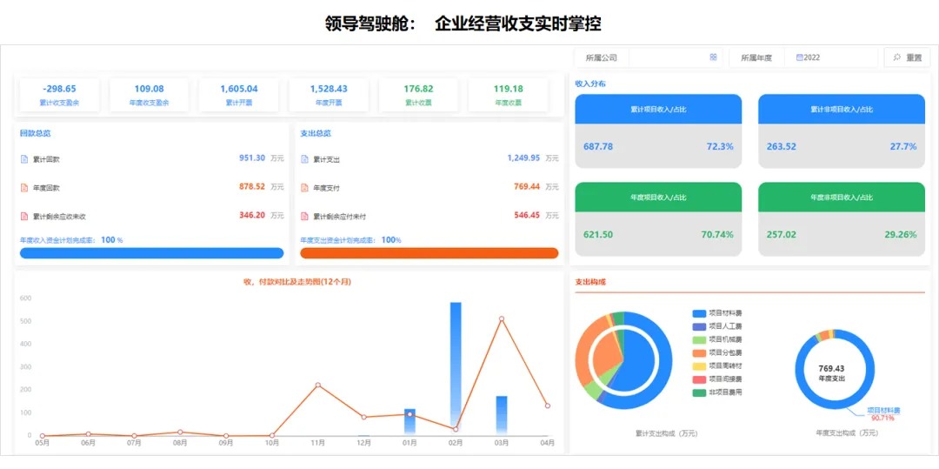This screenshot has height=469, width=939.
Task: Open the company picker grid icon
Action: (713, 57)
